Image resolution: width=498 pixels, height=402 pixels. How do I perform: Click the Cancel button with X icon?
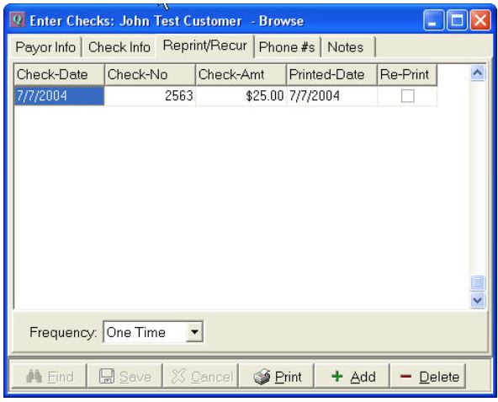200,377
